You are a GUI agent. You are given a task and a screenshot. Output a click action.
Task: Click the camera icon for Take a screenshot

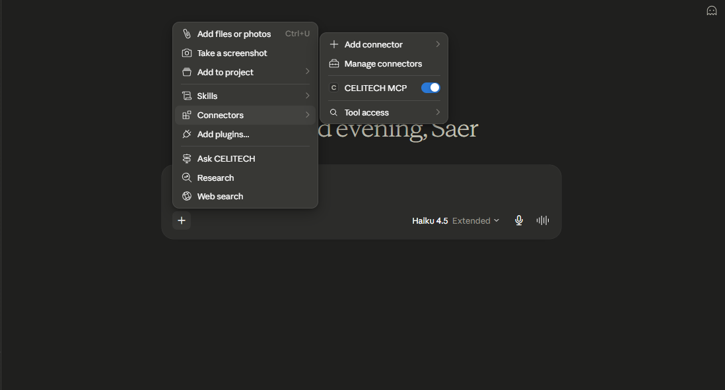click(187, 53)
